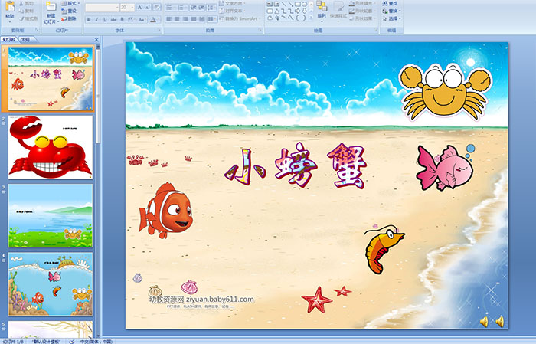Screen dimensions: 536x344
Task: Toggle Underline formatting
Action: [105, 19]
